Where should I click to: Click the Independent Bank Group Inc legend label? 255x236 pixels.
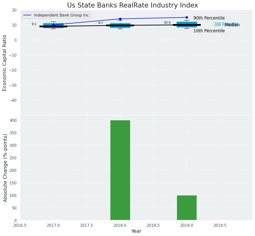(61, 15)
